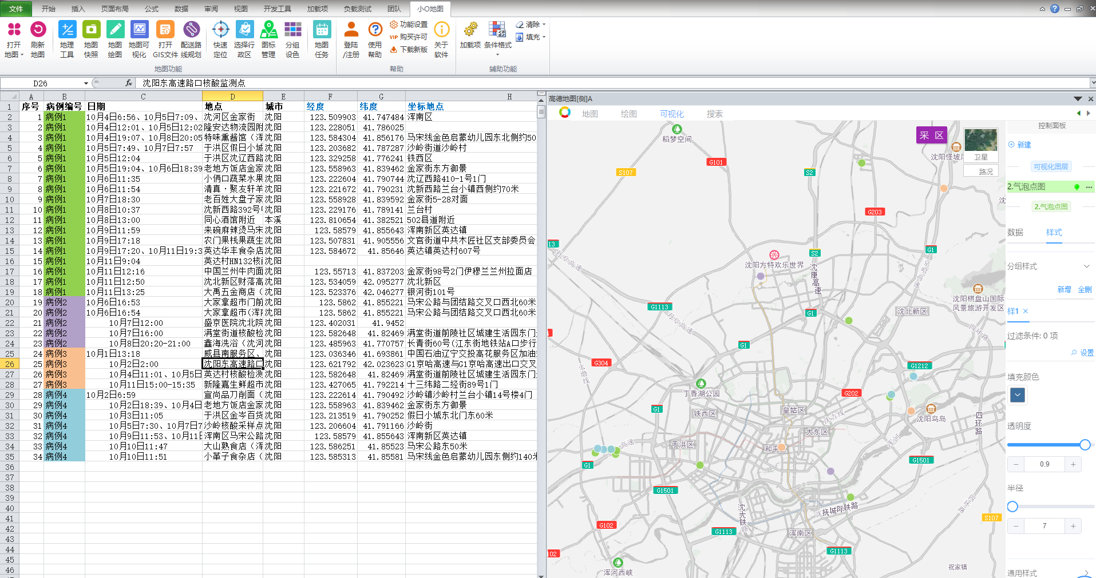This screenshot has width=1096, height=578.
Task: Click the 登陆/注册 login icon
Action: (x=351, y=39)
